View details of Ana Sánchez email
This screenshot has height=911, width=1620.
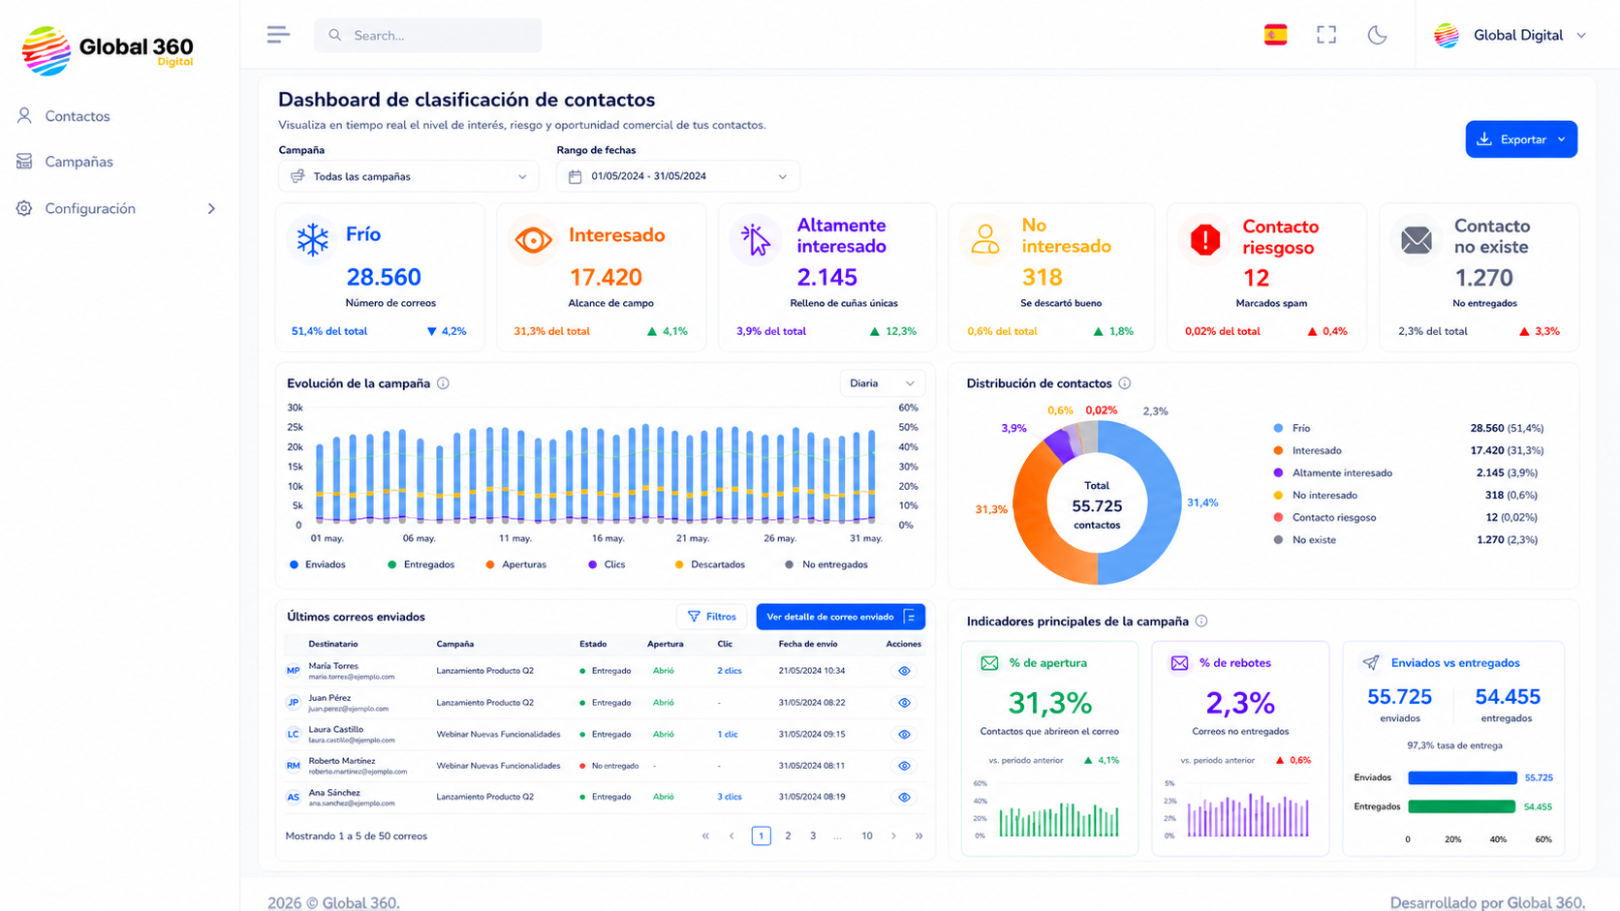[x=904, y=798]
